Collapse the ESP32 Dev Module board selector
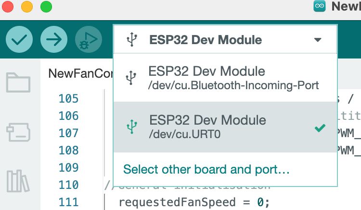Image resolution: width=361 pixels, height=210 pixels. (225, 40)
